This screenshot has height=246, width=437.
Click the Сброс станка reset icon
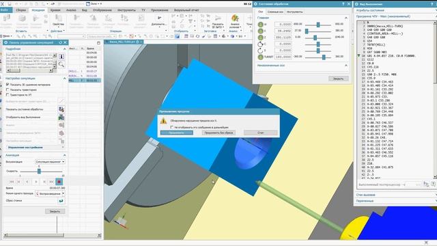tap(61, 200)
